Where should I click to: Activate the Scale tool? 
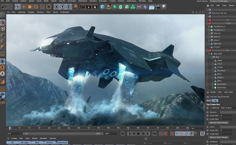pos(30,7)
